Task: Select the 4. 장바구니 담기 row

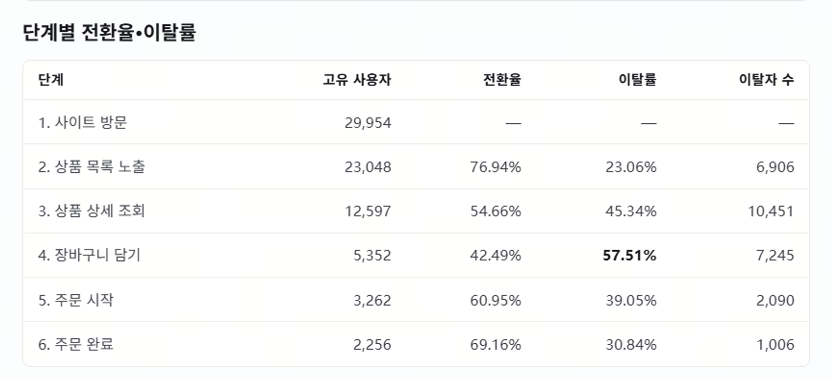Action: pyautogui.click(x=415, y=255)
